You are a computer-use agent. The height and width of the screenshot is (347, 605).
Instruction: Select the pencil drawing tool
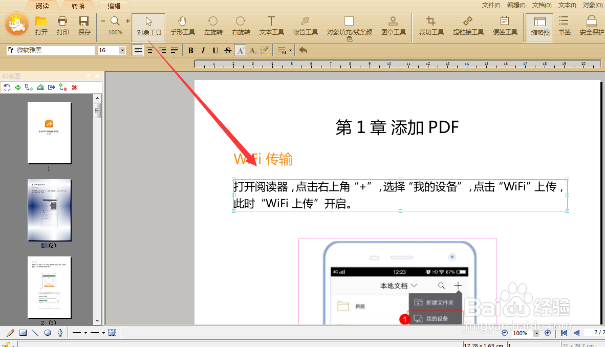10,333
